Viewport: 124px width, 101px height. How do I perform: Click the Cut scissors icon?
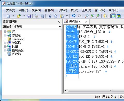point(50,16)
